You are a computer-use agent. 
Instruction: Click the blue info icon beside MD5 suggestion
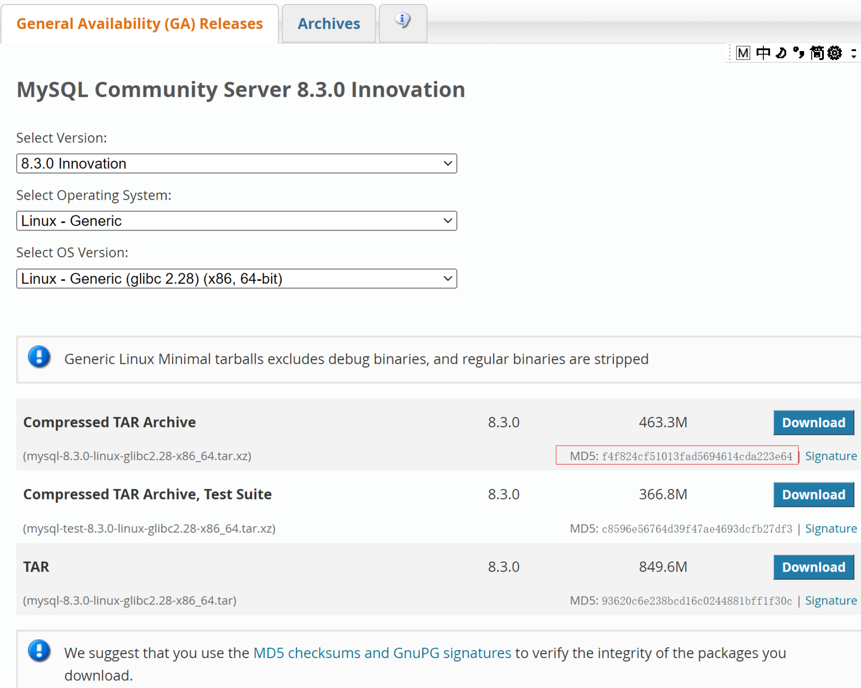[x=39, y=651]
